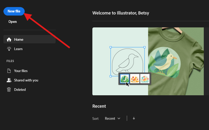The image size is (209, 130).
Task: Expand the Recent sort dropdown
Action: (112, 119)
